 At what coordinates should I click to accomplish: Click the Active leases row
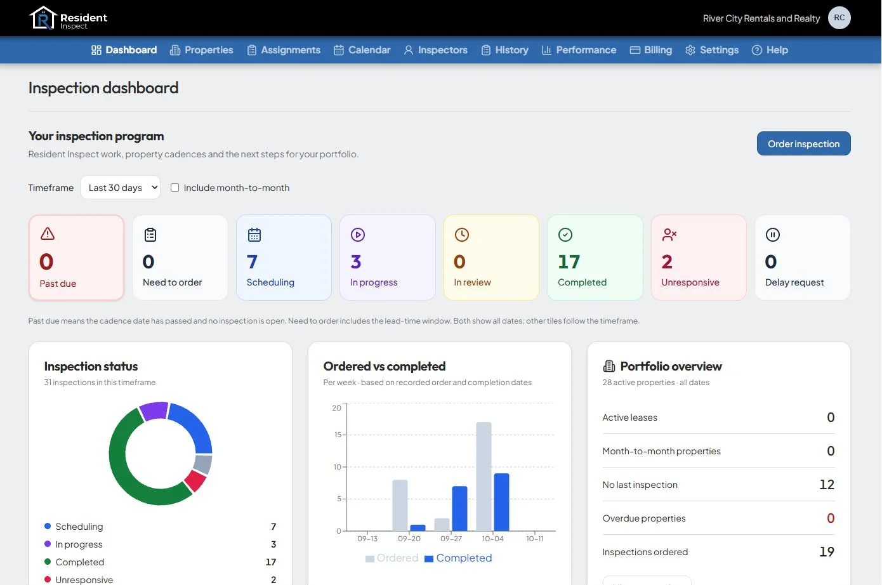pos(718,417)
